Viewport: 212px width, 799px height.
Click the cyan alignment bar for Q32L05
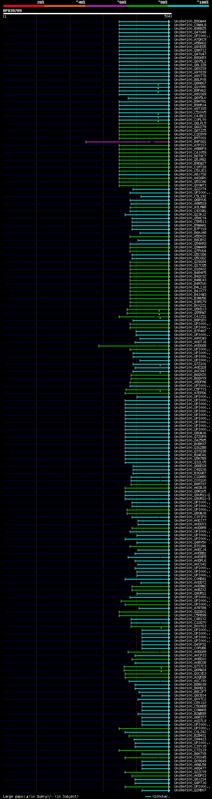pos(147,462)
